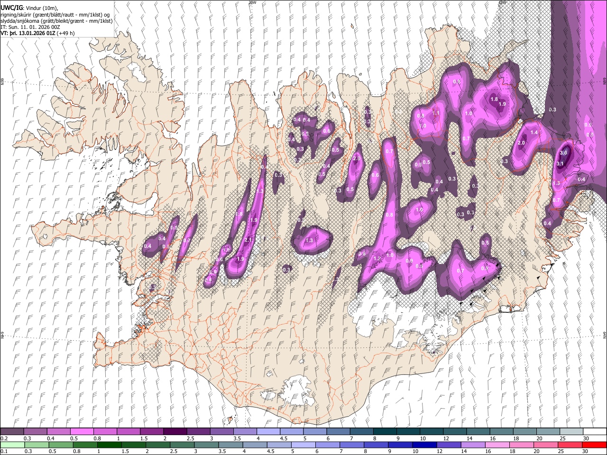Screen dimensions: 607x455
Task: Select deep blue lower swatch between 10 and 12
Action: 425,445
